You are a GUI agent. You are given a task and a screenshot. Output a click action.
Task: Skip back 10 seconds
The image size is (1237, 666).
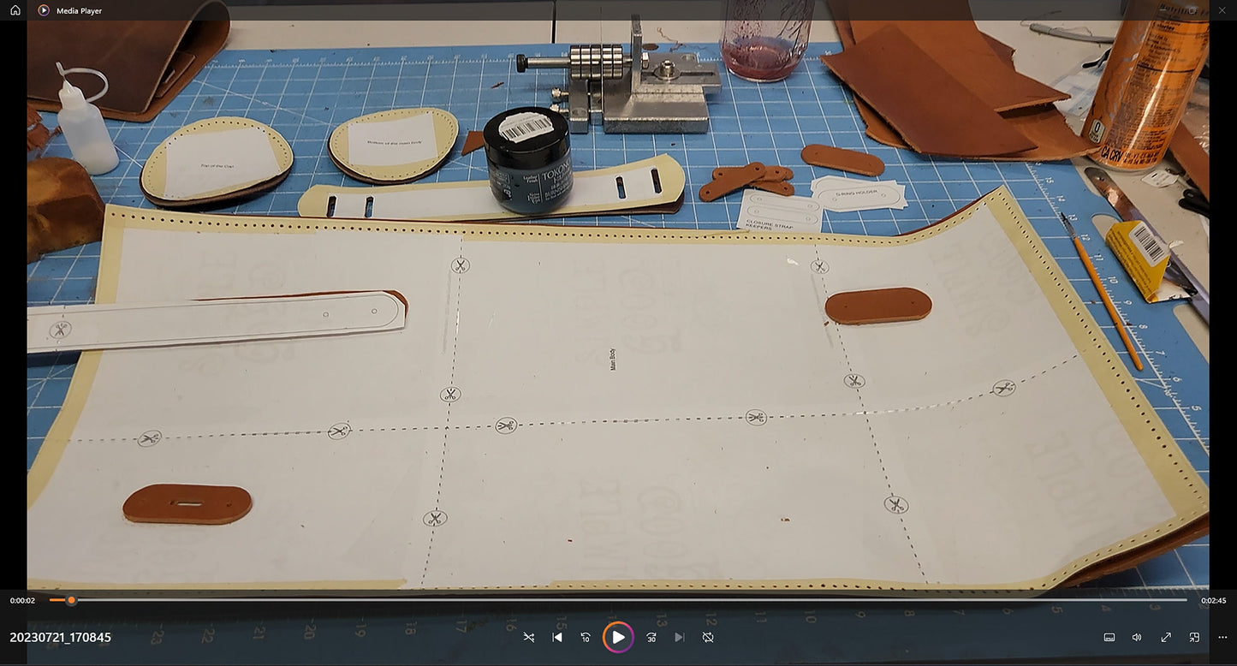pos(586,638)
